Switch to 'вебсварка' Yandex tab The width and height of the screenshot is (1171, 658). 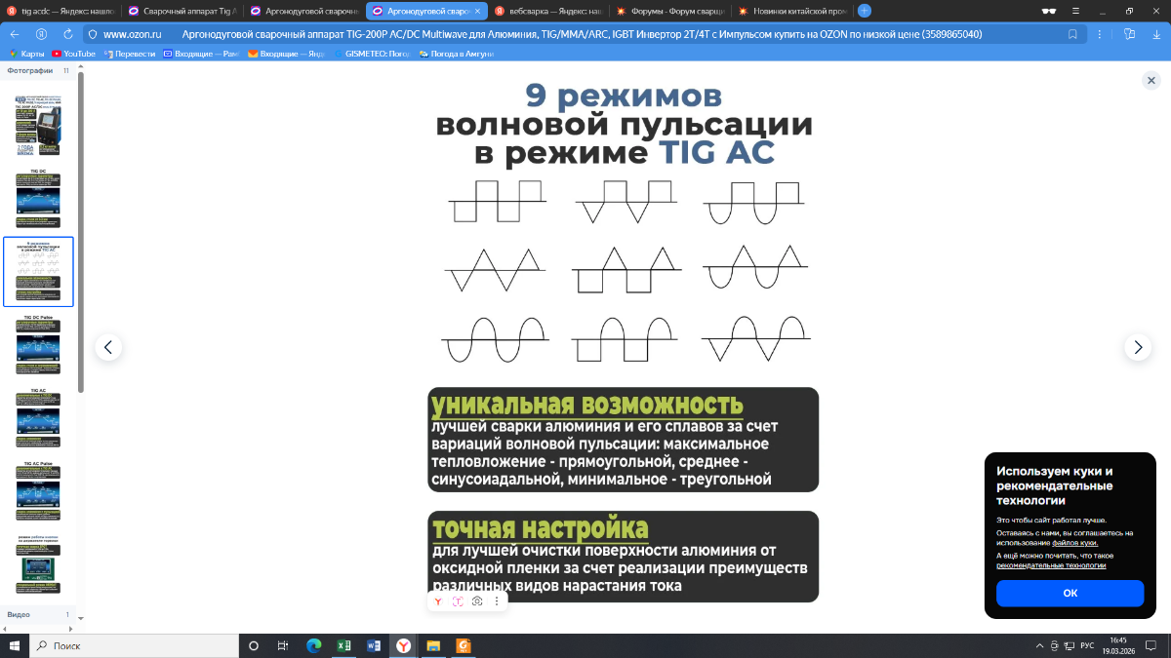551,11
